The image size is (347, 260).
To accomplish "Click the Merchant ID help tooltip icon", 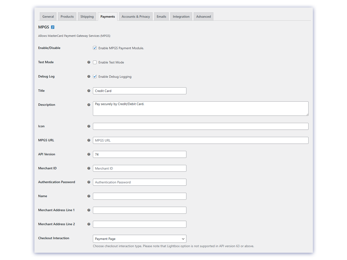I will tap(89, 168).
